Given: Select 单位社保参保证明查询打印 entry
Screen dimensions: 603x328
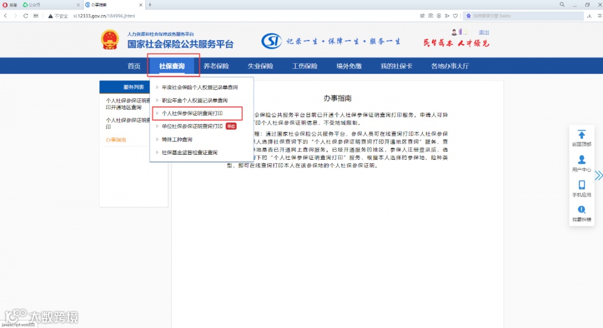Looking at the screenshot, I should point(192,126).
